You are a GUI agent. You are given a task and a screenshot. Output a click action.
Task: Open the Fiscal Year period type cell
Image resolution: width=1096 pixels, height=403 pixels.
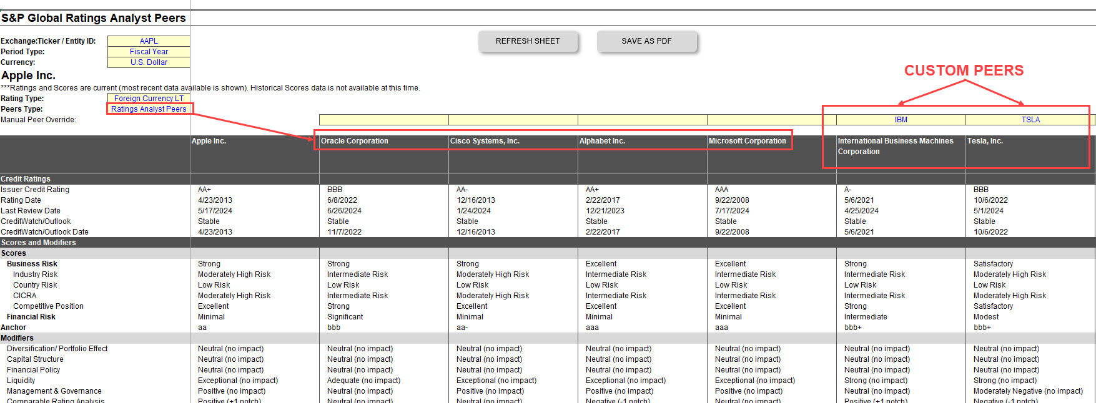[149, 52]
